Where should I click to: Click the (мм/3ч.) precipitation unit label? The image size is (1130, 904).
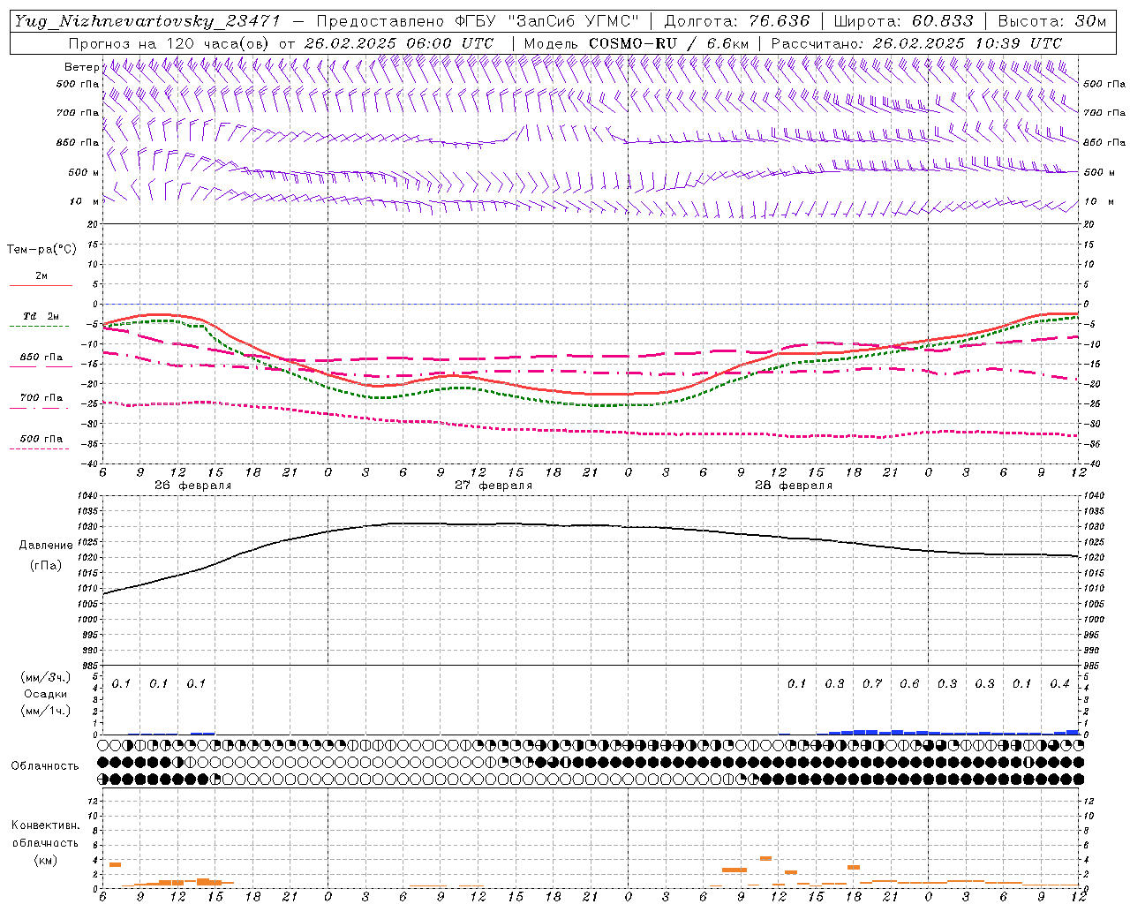click(46, 677)
